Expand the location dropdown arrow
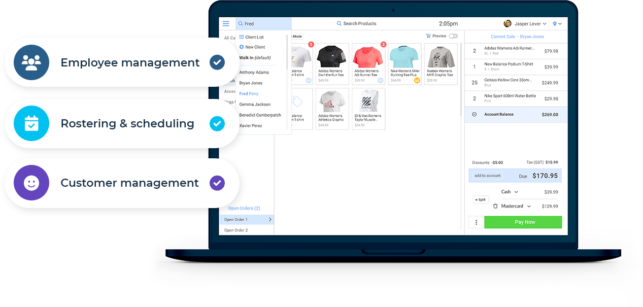The image size is (643, 307). click(x=560, y=24)
